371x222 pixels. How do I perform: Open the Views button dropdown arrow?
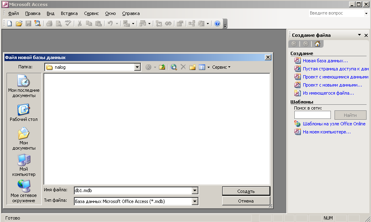208,67
